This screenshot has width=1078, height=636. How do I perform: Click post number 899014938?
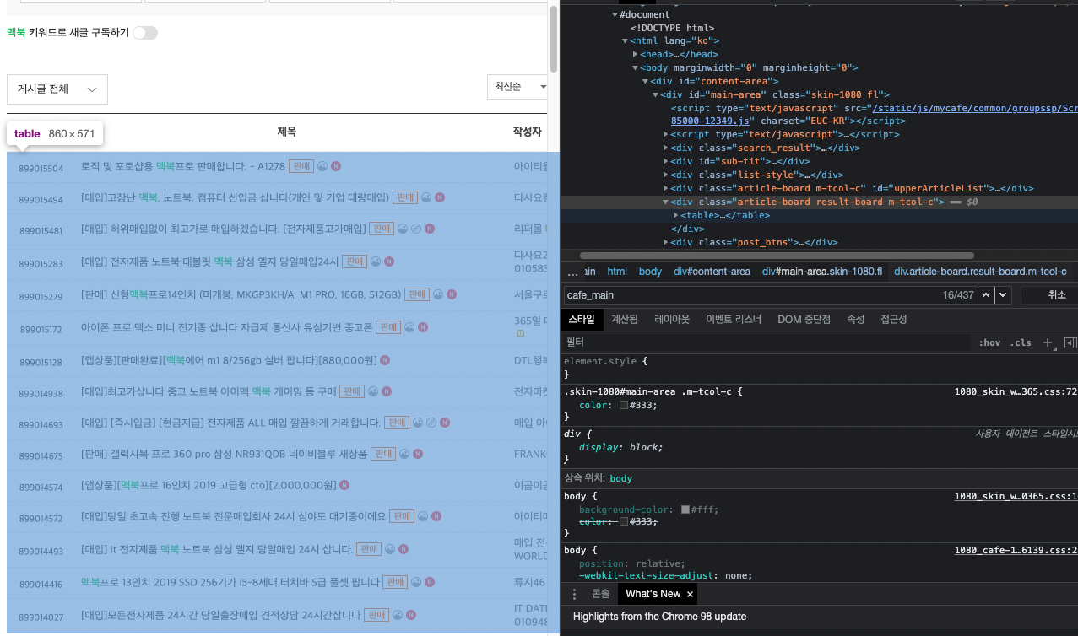[41, 394]
